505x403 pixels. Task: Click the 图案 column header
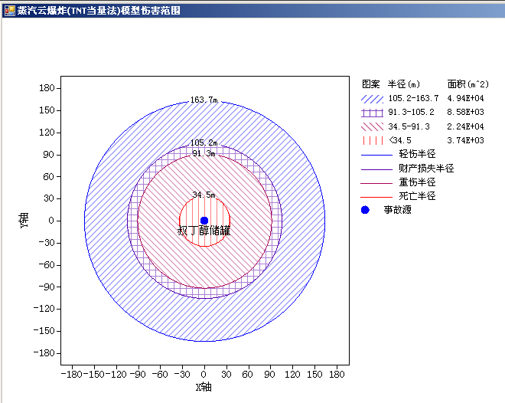pyautogui.click(x=370, y=84)
